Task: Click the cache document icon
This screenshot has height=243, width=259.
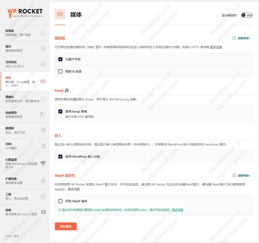Action: 43,48
